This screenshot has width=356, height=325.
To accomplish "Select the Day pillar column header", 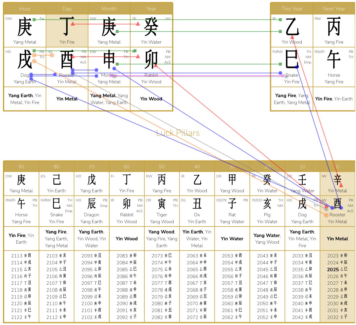I will 67,9.
